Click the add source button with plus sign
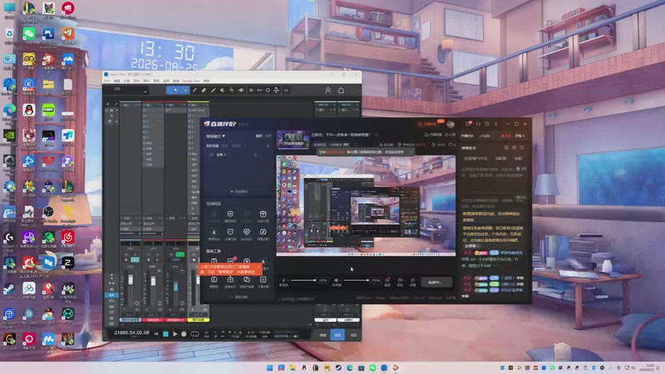This screenshot has width=665, height=374. (x=239, y=192)
